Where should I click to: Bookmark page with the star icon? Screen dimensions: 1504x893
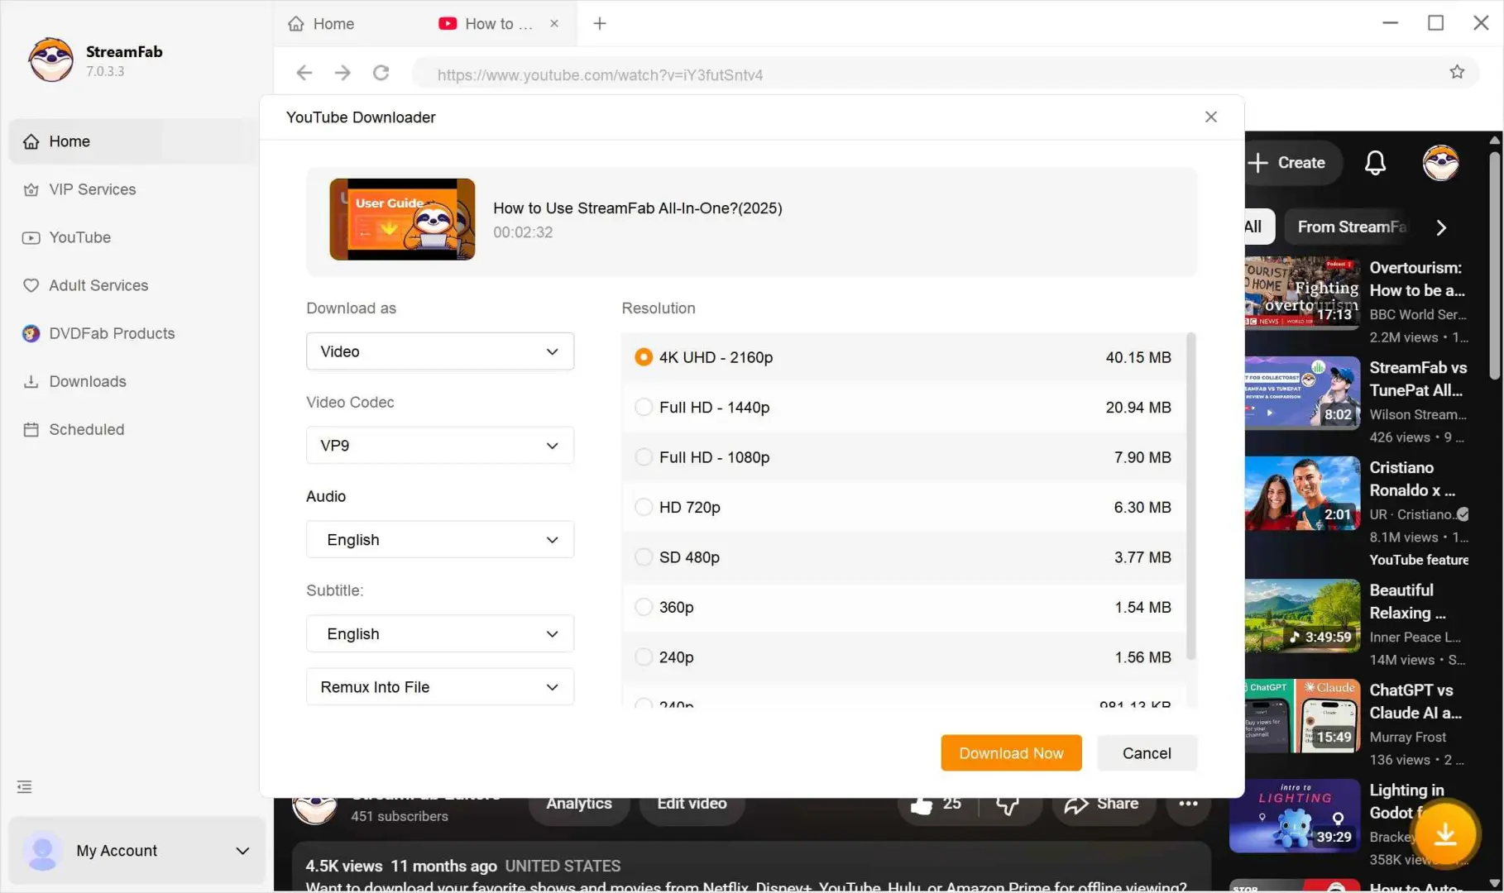coord(1457,73)
